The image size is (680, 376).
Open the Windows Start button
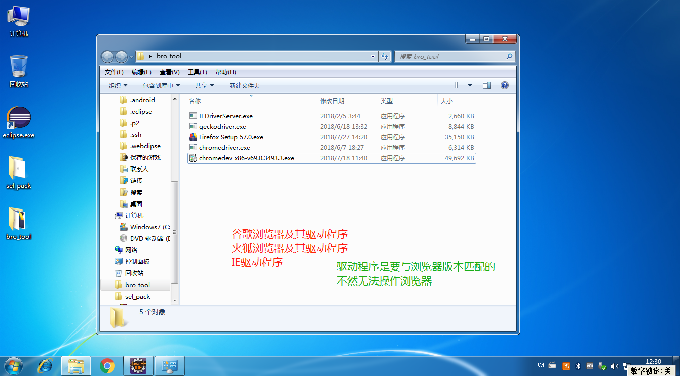[14, 366]
